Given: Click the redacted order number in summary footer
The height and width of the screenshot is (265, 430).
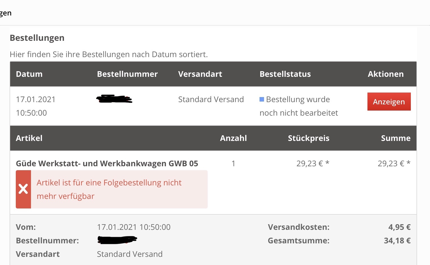Looking at the screenshot, I should pyautogui.click(x=117, y=240).
